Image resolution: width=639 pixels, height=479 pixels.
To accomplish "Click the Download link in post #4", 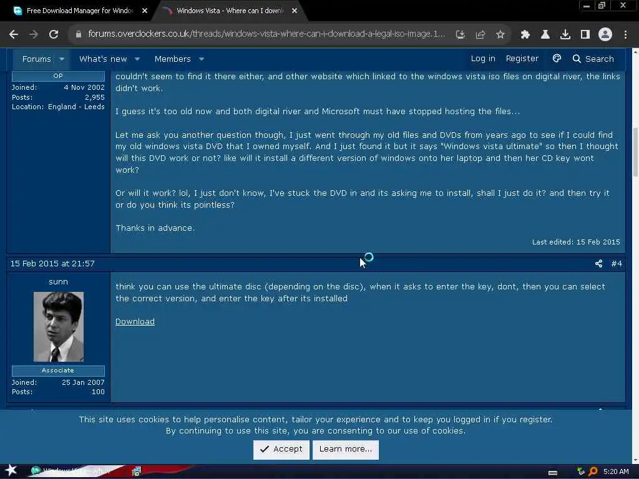I will click(135, 321).
